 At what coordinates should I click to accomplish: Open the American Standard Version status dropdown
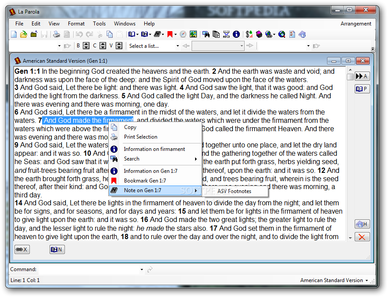point(367,280)
